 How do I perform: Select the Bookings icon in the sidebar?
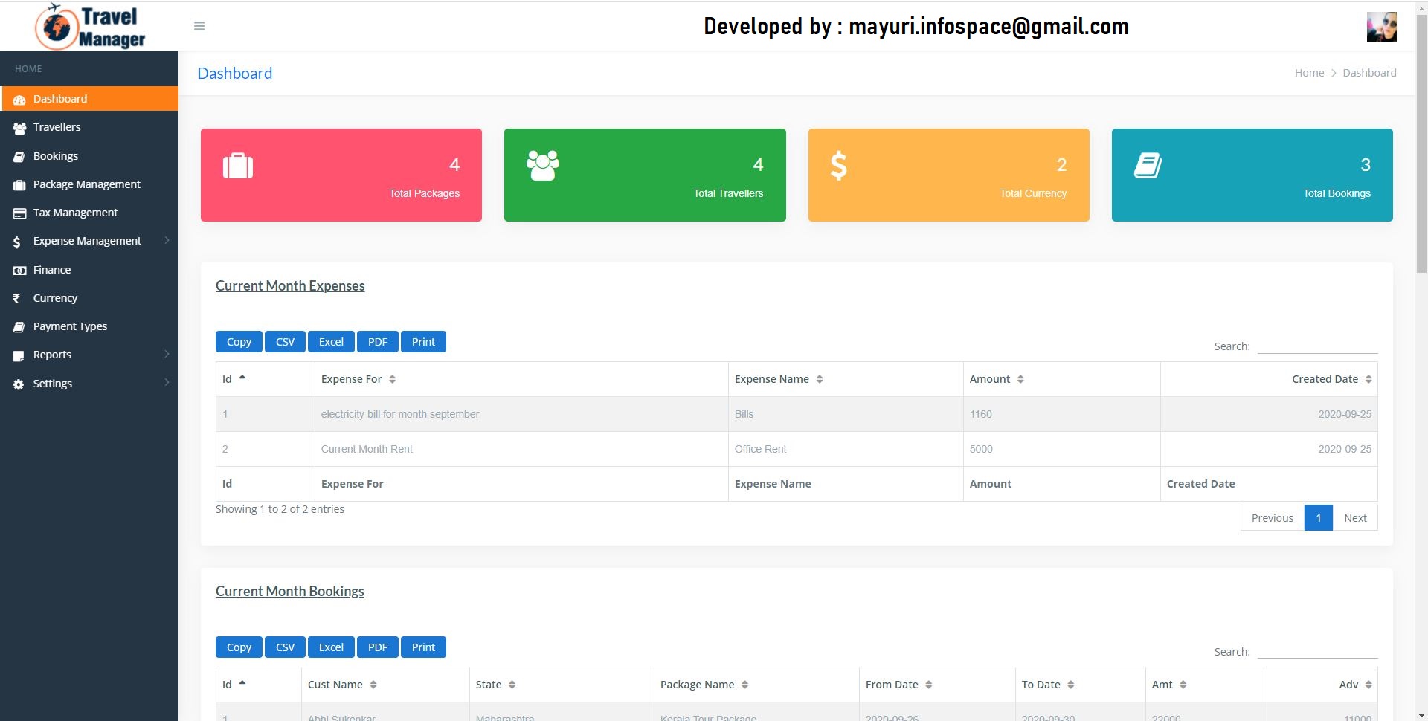point(18,155)
